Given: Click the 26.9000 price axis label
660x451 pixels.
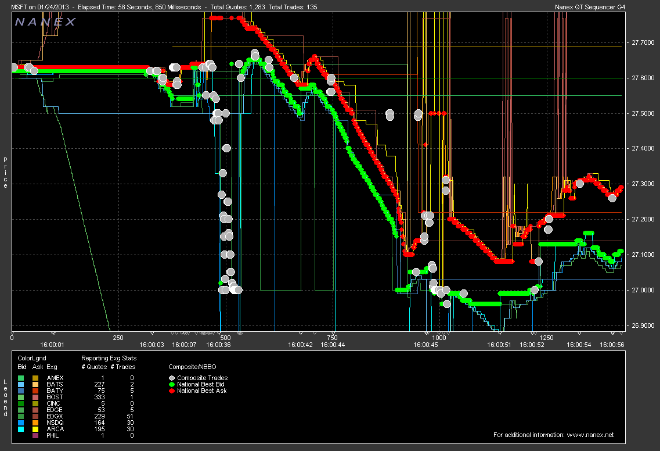Looking at the screenshot, I should point(643,325).
